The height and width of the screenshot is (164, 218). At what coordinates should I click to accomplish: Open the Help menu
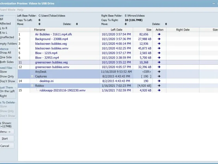pos(20,10)
